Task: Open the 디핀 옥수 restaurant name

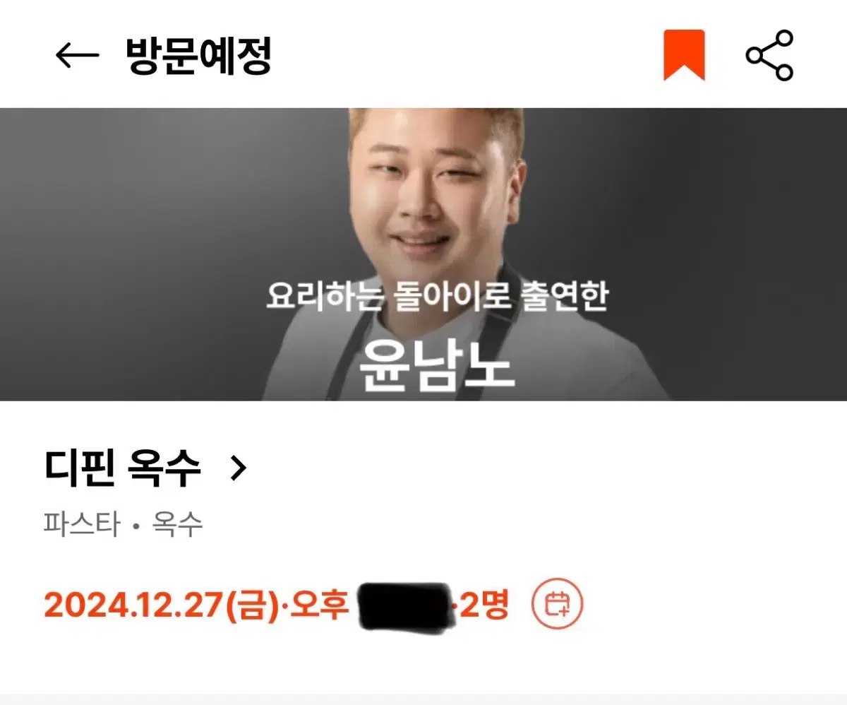Action: 123,468
